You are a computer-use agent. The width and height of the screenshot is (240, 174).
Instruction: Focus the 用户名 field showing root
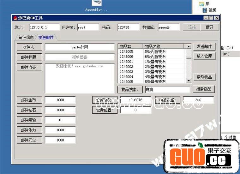pos(88,27)
